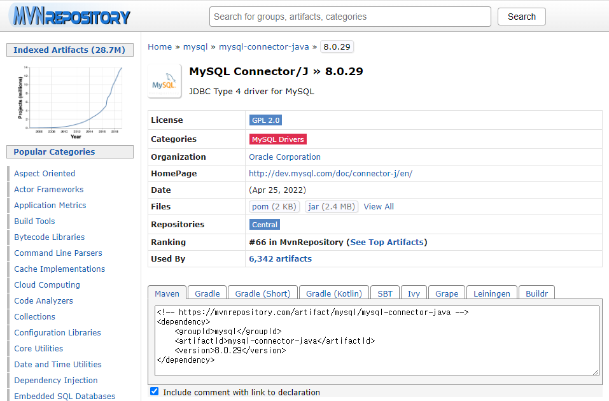609x401 pixels.
Task: Open the mysql-connector-java breadcrumb link
Action: click(263, 46)
